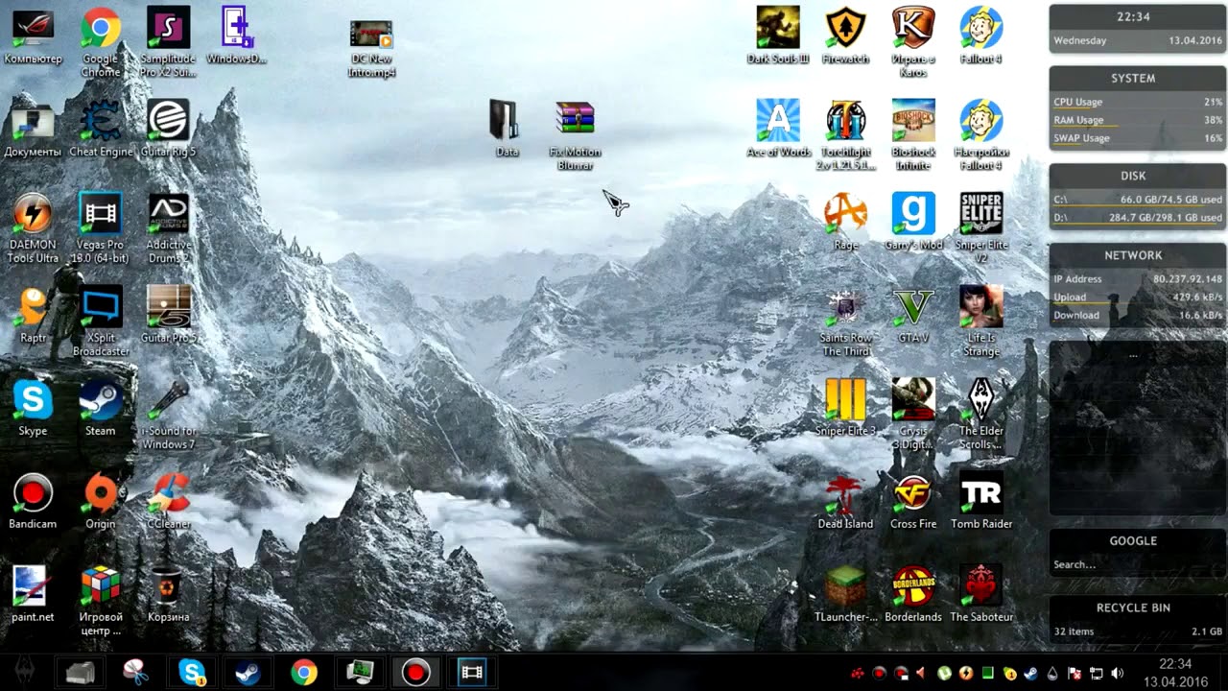Open Snipping Tool scissors in taskbar

(x=136, y=673)
